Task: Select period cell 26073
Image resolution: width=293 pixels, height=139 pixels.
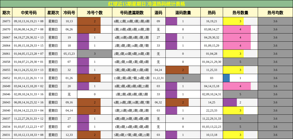Action: point(6,21)
